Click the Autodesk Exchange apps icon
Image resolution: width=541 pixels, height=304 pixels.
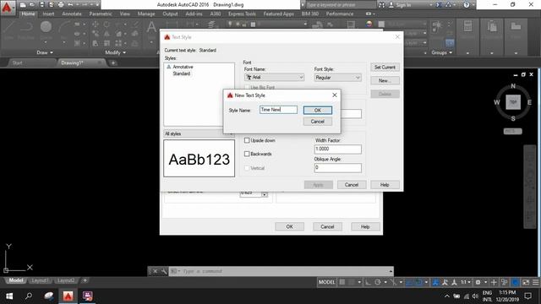[x=439, y=5]
